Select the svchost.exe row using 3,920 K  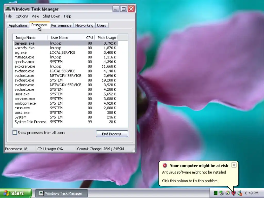click(x=66, y=85)
